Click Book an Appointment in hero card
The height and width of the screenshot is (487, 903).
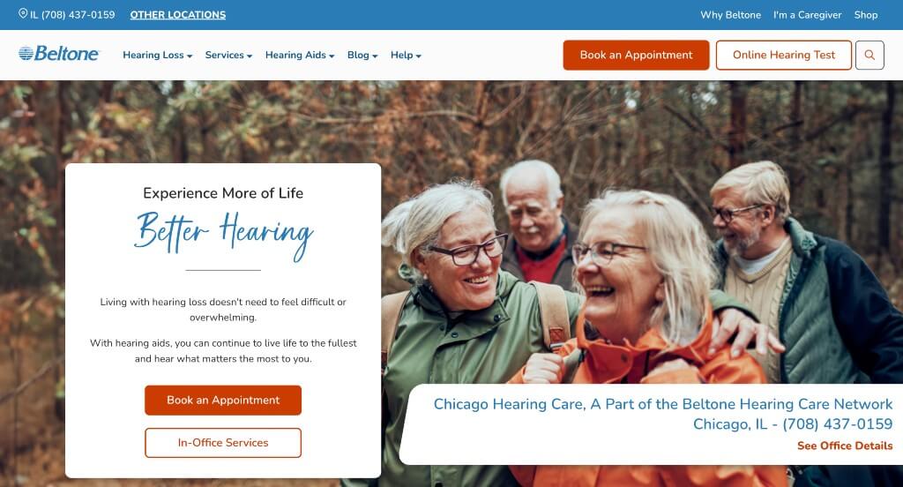pos(223,400)
